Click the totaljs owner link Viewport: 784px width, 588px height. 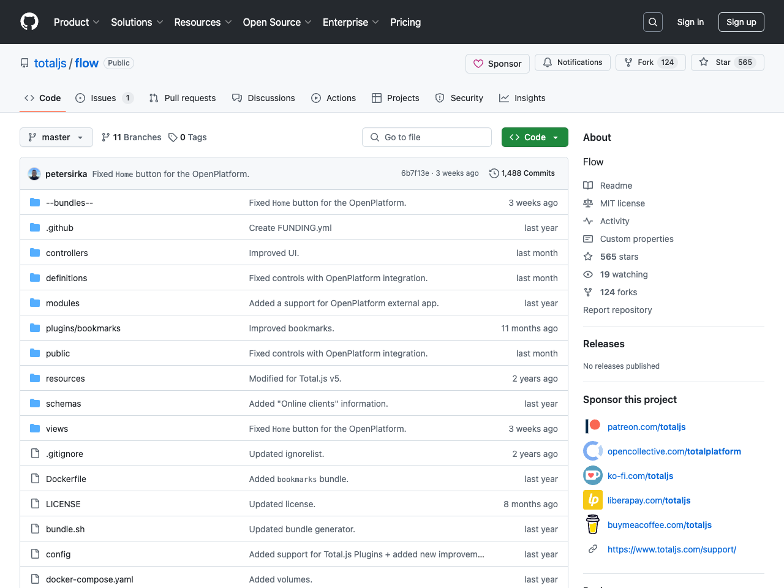(50, 63)
